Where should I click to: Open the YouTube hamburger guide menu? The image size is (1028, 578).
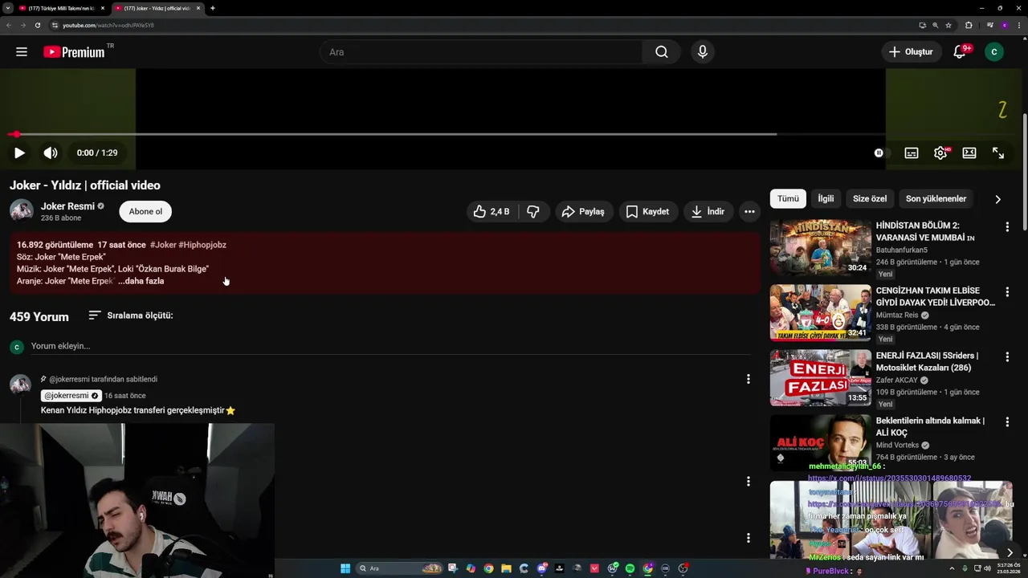[22, 52]
